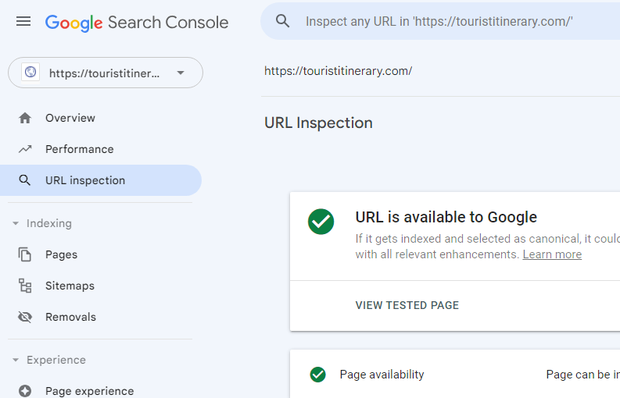Click the Sitemaps tree icon

tap(25, 286)
